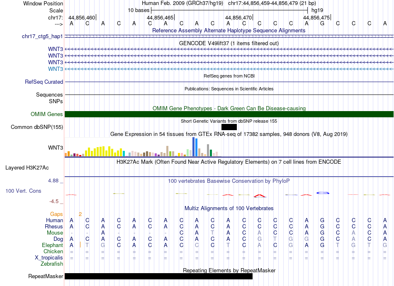The width and height of the screenshot is (394, 286).
Task: Click the Common dbSNP(155) label
Action: [37, 127]
